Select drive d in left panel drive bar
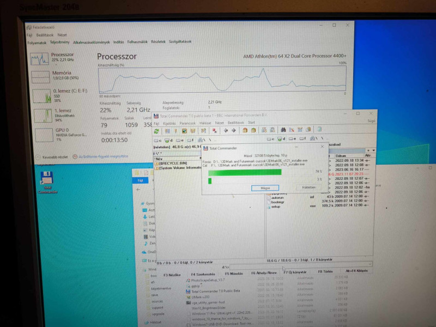This screenshot has height=327, width=436. coord(168,141)
